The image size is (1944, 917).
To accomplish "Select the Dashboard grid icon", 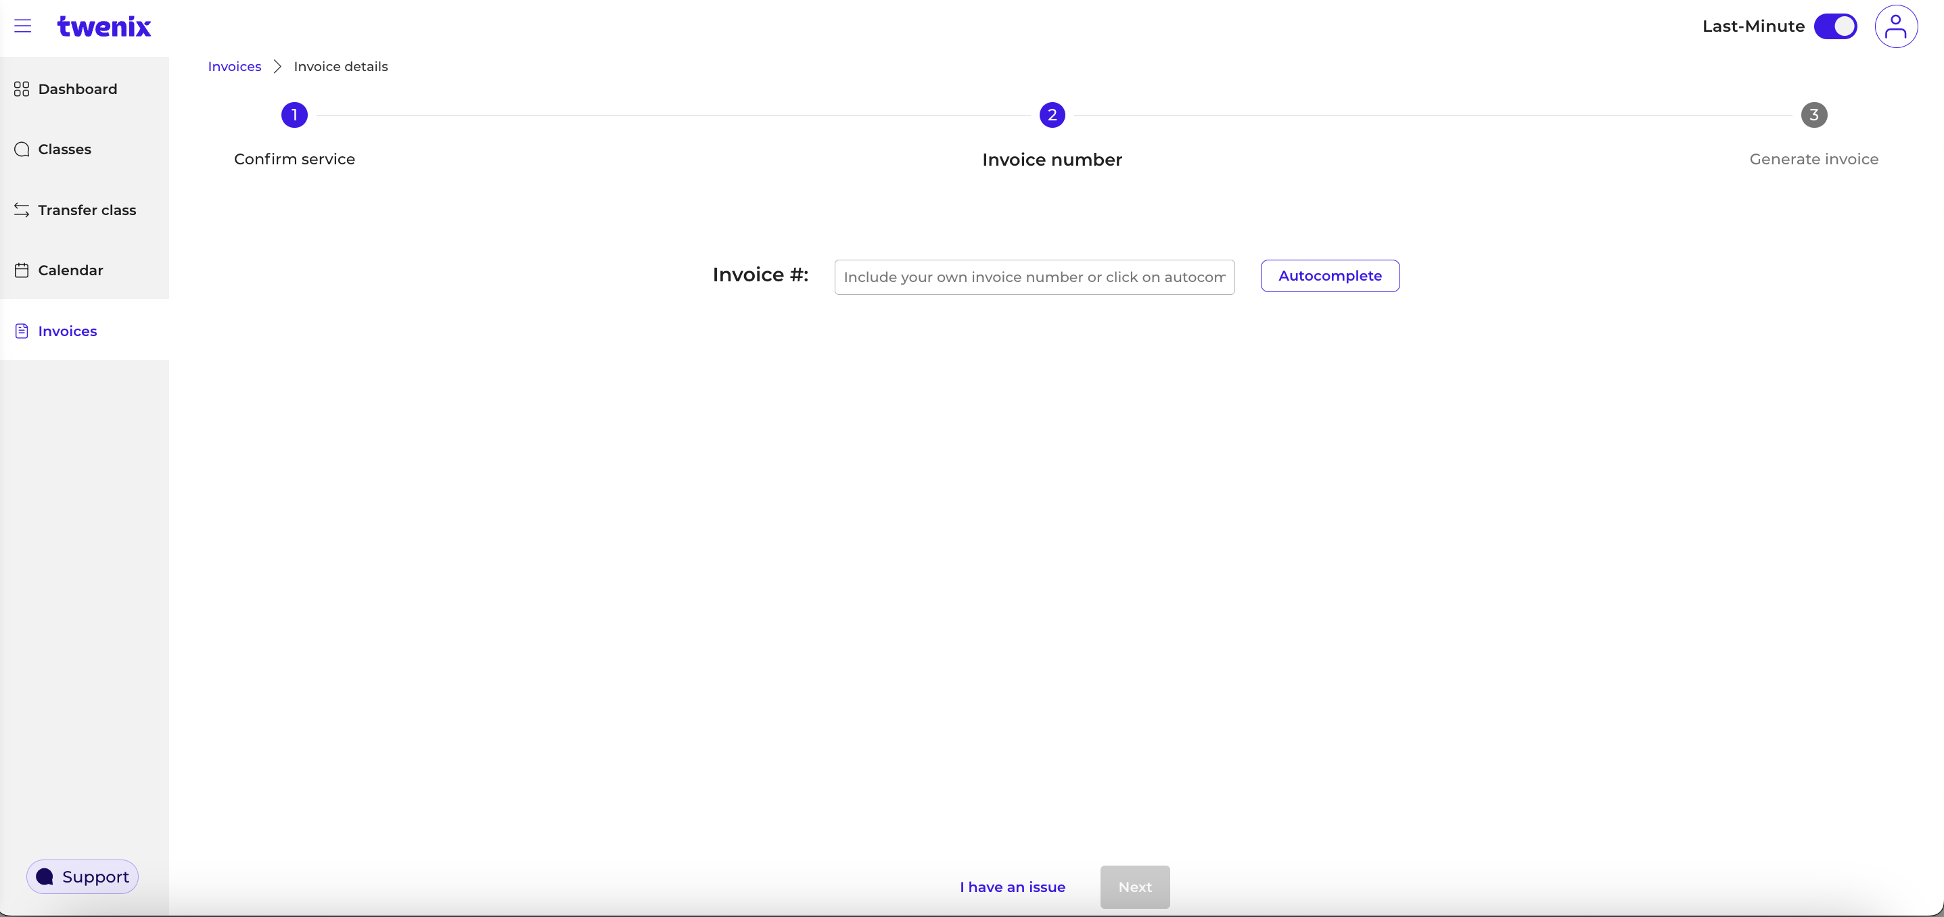I will click(x=21, y=89).
